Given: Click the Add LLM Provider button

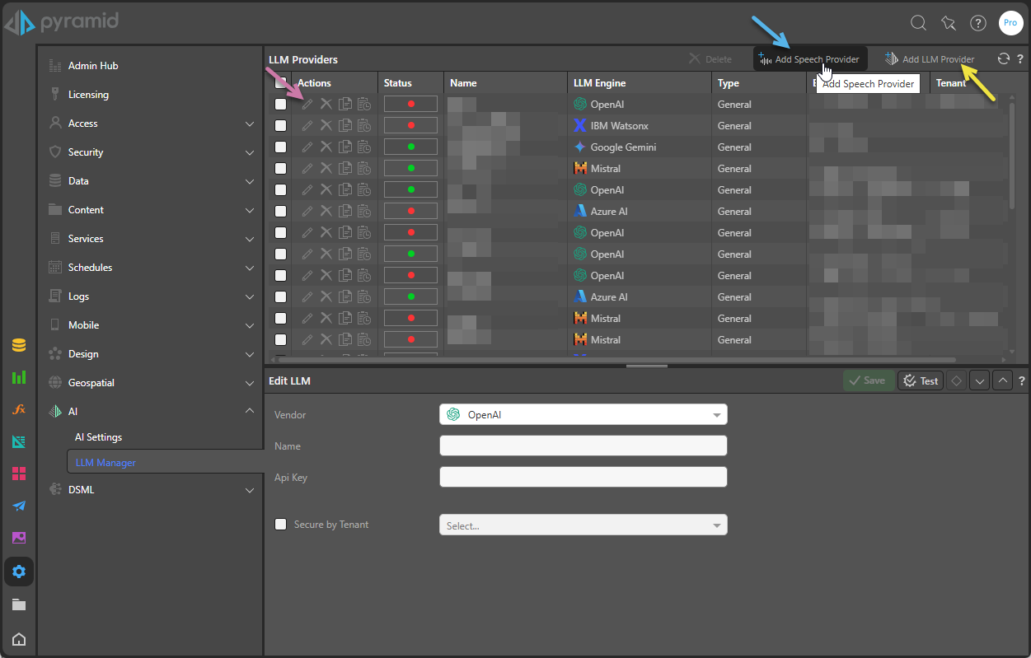Looking at the screenshot, I should tap(930, 59).
